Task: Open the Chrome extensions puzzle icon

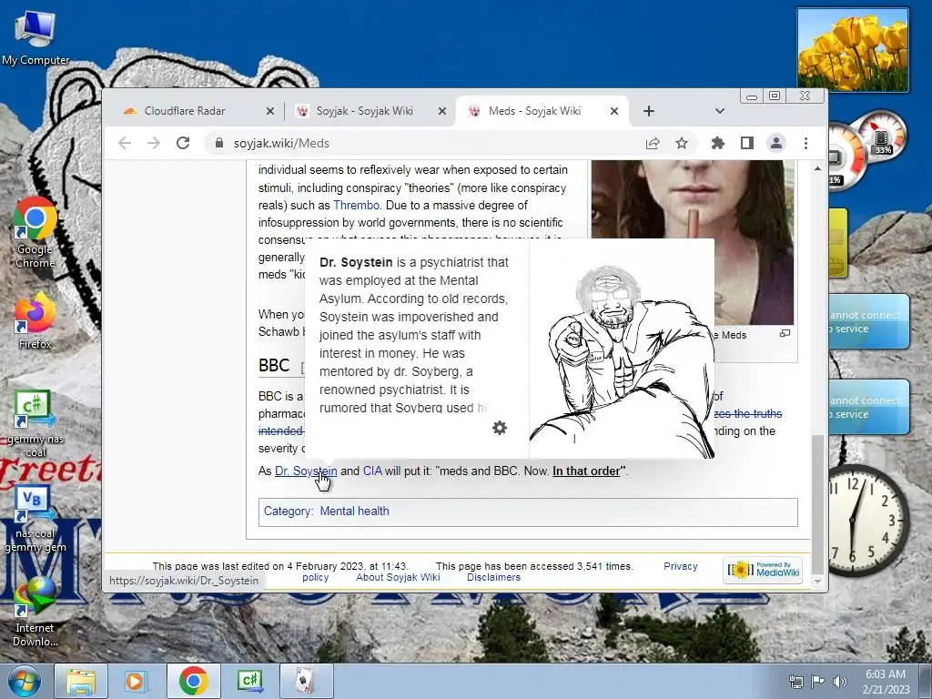Action: coord(718,143)
